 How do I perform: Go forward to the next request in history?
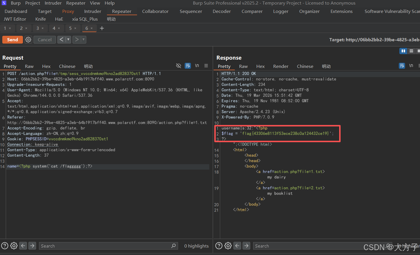pos(77,40)
